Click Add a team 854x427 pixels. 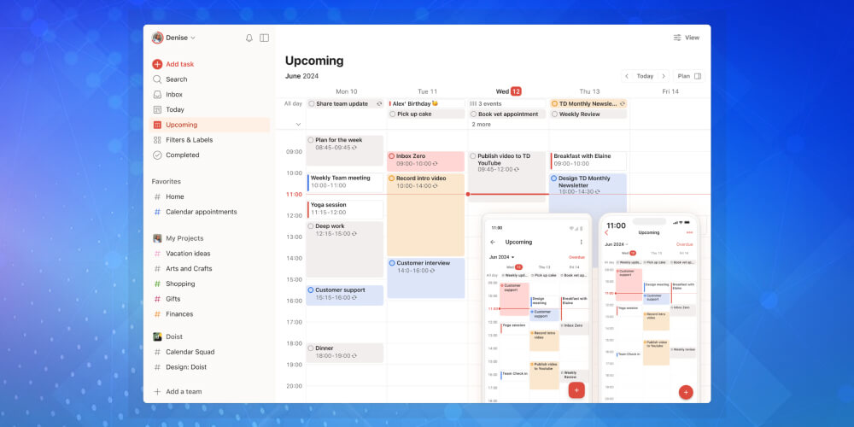(x=178, y=392)
